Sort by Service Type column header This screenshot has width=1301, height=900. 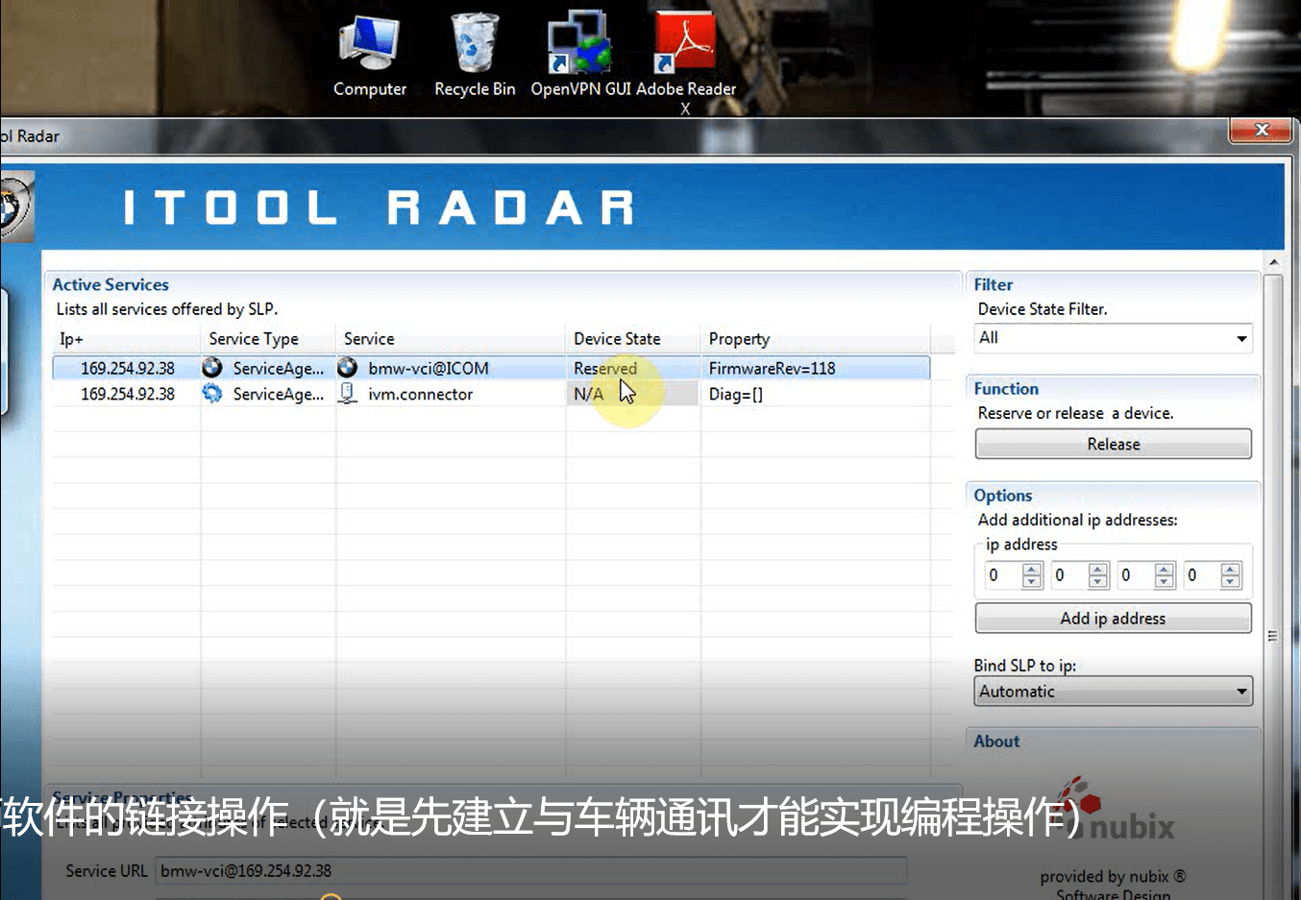pyautogui.click(x=254, y=339)
